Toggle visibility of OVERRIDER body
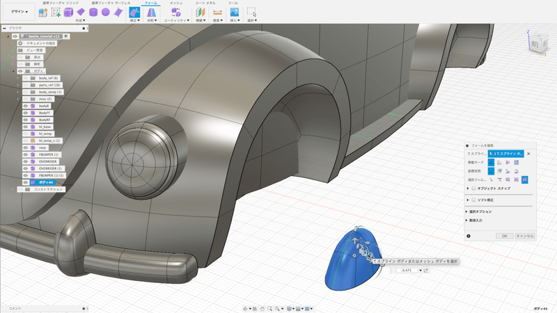 pos(25,161)
